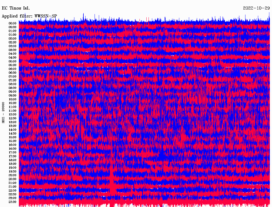Select the 21:30 time label
The width and height of the screenshot is (272, 207).
tap(12, 187)
